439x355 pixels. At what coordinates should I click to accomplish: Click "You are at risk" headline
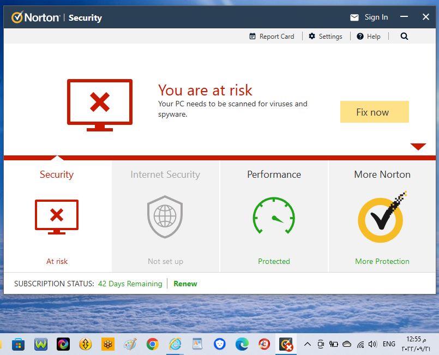click(205, 90)
